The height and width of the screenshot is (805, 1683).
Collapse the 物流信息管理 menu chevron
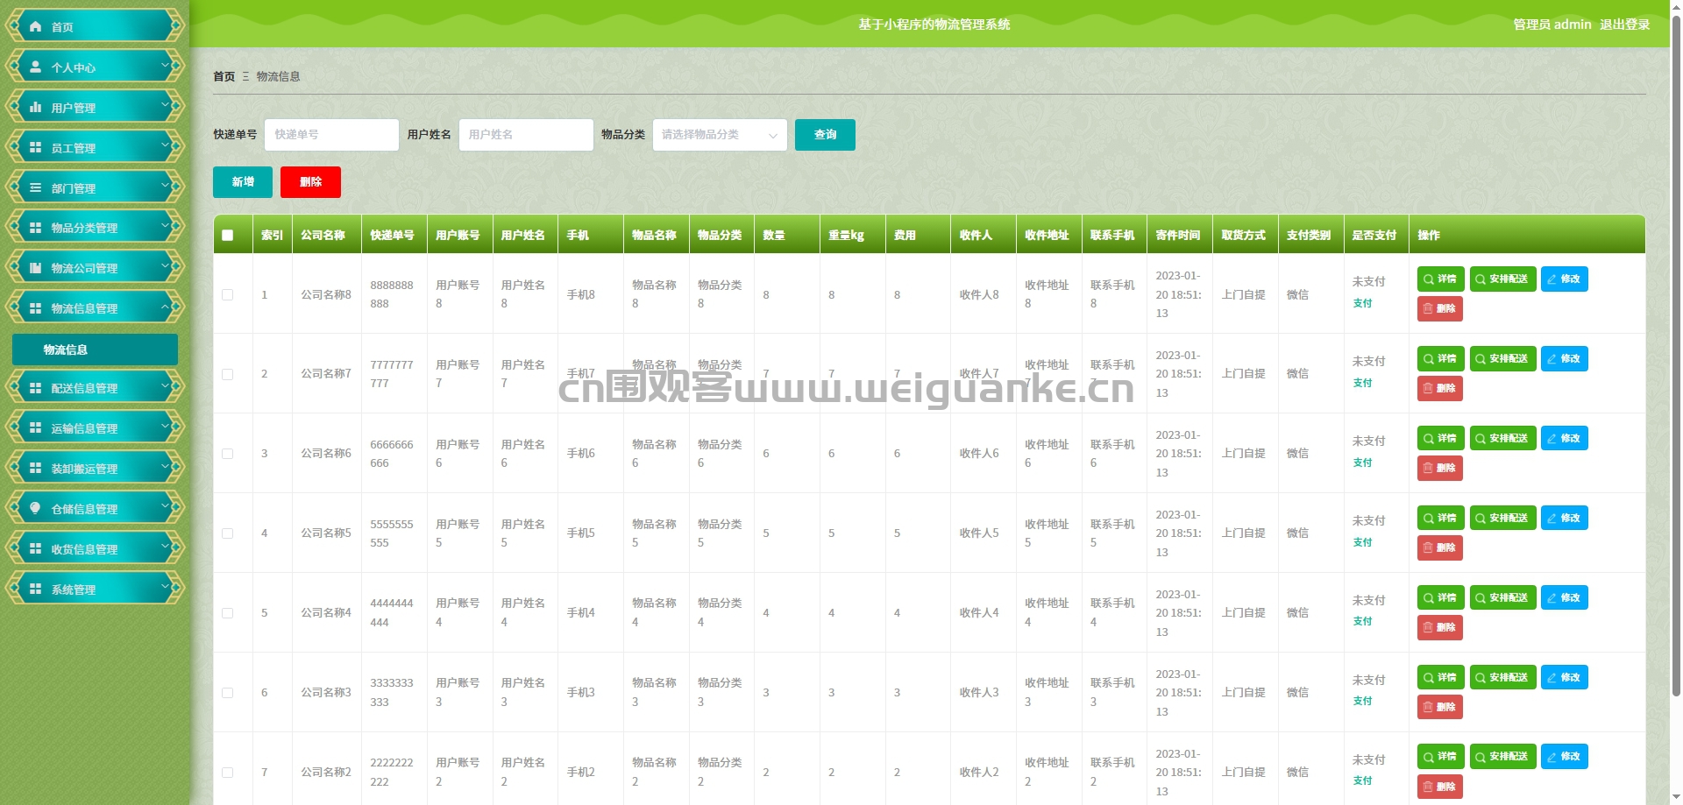click(x=166, y=307)
